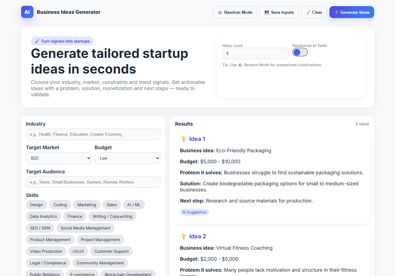
Task: Enable the Data Analytics skill chip
Action: tap(44, 217)
